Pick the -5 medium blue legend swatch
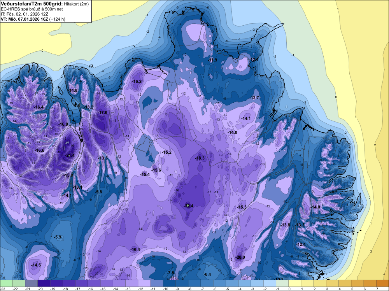Screen dimensions: 389x291 pyautogui.click(x=232, y=283)
